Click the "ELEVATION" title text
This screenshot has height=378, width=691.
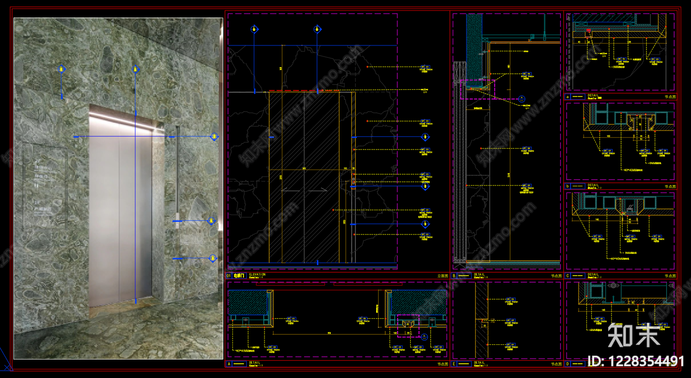[x=257, y=274]
